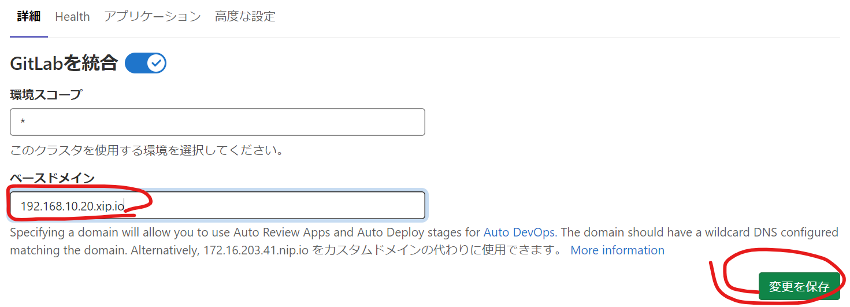The width and height of the screenshot is (850, 307).
Task: Toggle the GitLabを統合 switch off
Action: click(x=146, y=63)
